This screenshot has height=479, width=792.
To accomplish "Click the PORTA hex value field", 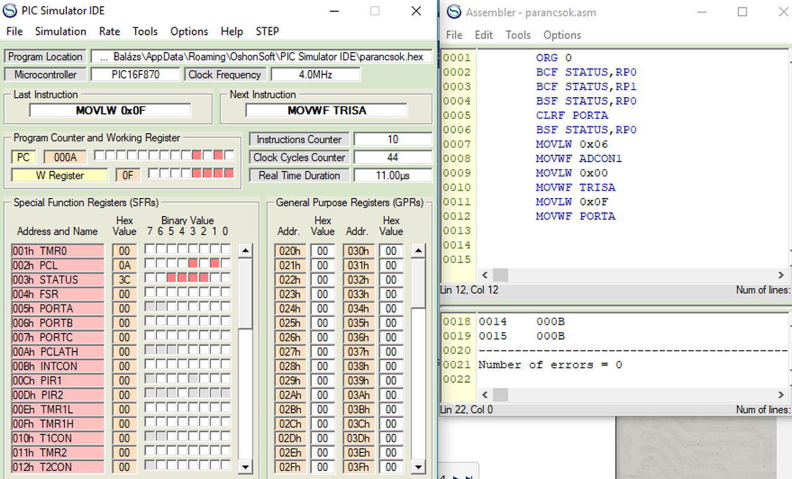I will pyautogui.click(x=124, y=309).
